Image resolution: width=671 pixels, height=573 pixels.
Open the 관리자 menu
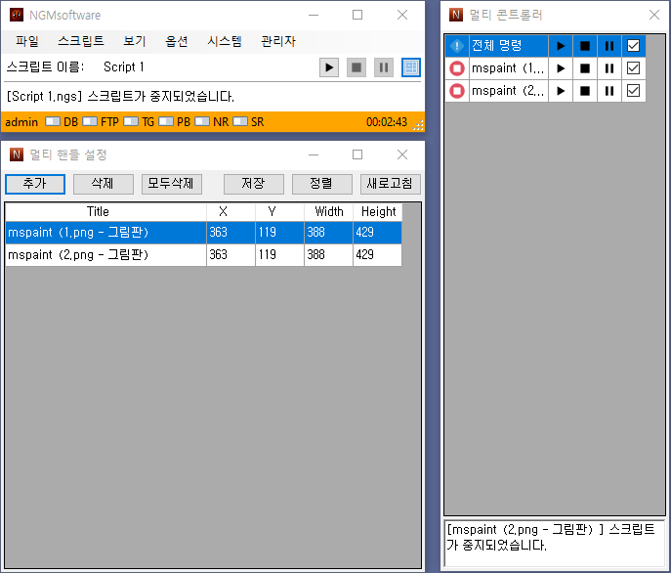(278, 42)
